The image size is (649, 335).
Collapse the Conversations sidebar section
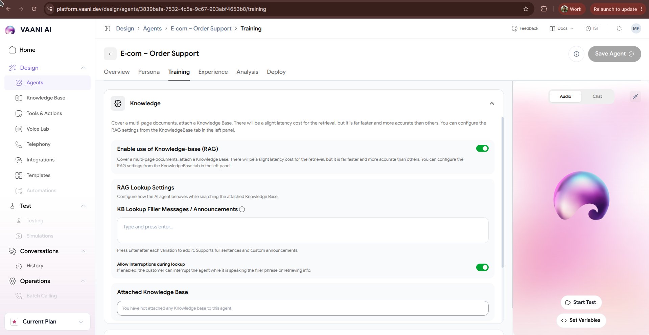coord(83,251)
